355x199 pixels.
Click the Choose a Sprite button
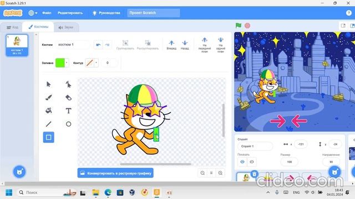pos(334,172)
